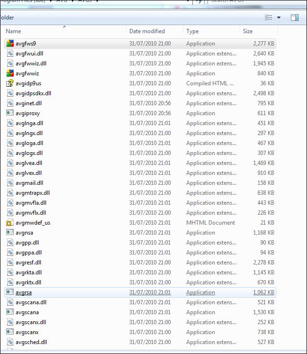
Task: Click the avgiproxy application icon
Action: pos(10,113)
